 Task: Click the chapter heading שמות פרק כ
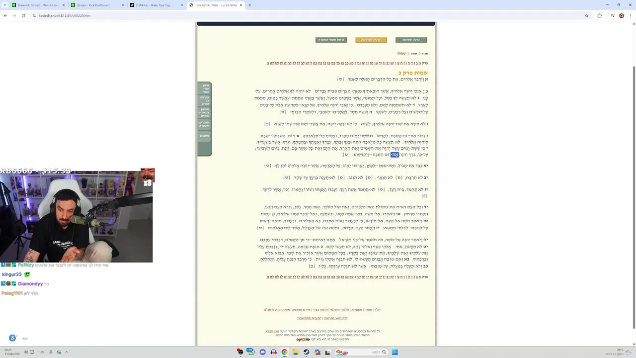click(413, 73)
